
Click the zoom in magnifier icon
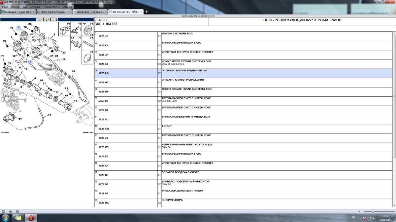[x=40, y=19]
